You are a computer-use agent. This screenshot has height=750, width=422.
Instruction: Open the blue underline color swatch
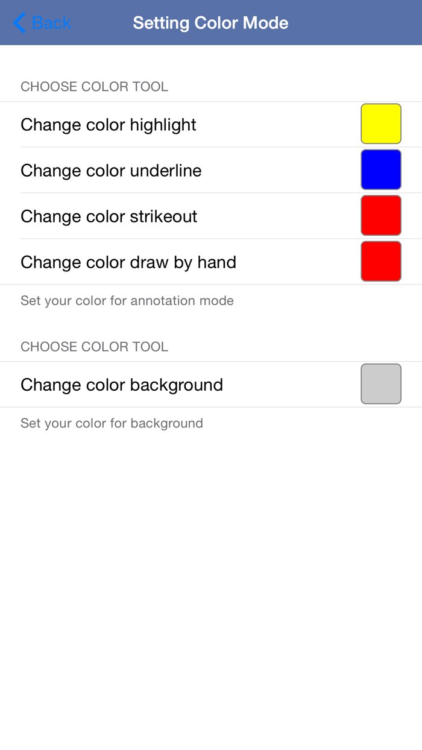pos(381,169)
